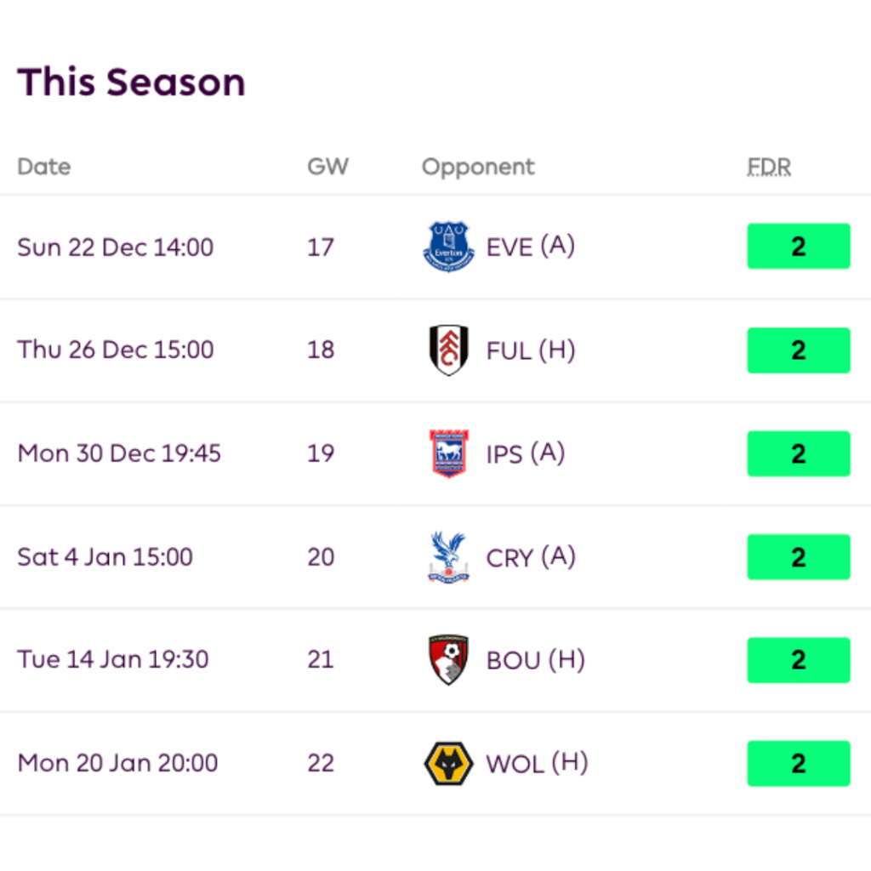Click the This Season heading
Viewport: 871px width, 871px height.
pos(131,83)
